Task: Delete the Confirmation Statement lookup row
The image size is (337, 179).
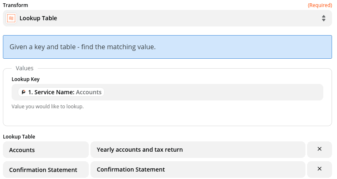Action: tap(319, 169)
